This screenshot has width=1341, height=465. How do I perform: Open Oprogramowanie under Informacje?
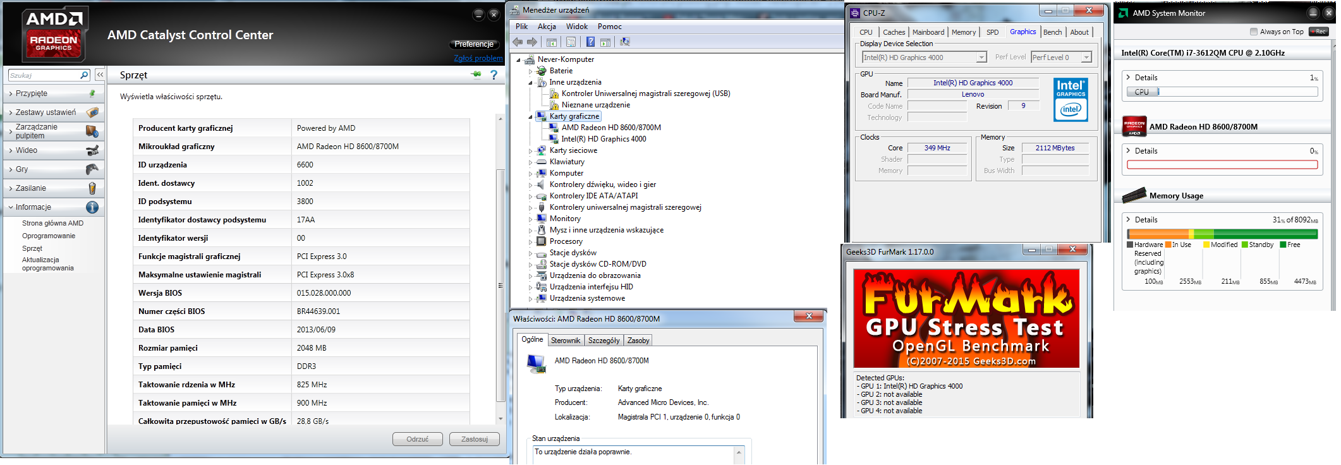(49, 236)
